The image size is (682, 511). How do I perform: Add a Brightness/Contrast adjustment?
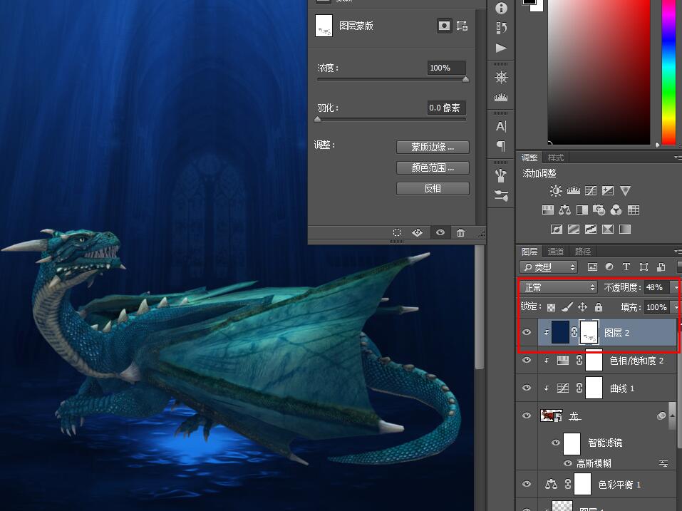(556, 190)
